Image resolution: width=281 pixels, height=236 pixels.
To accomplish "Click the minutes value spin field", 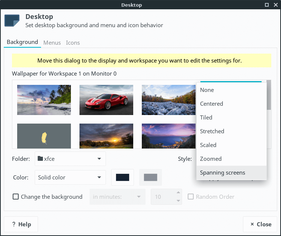I will (162, 197).
